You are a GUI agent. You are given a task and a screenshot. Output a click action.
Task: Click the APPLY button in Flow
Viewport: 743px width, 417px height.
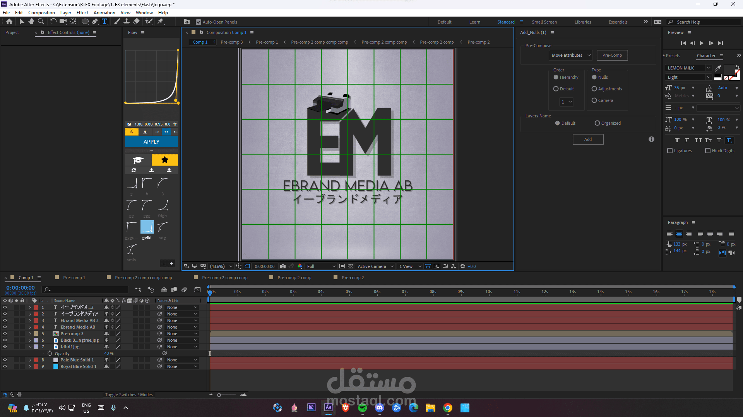151,142
